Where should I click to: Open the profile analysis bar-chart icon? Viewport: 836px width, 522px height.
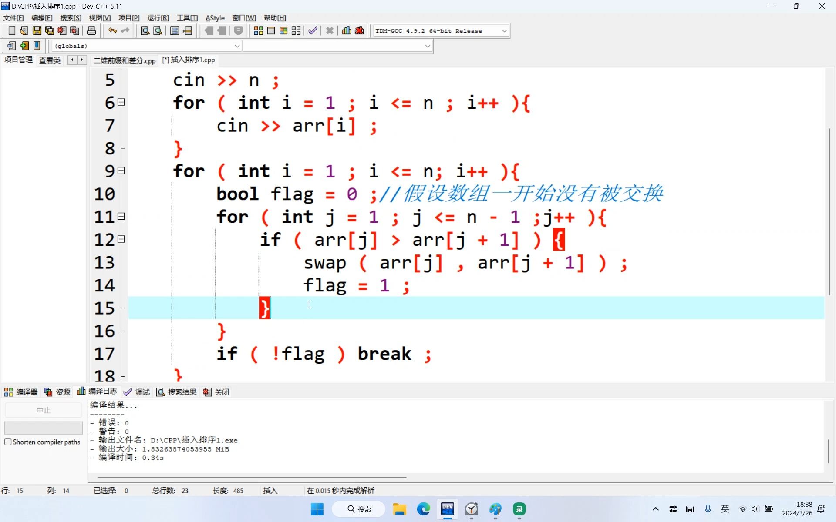pyautogui.click(x=347, y=31)
